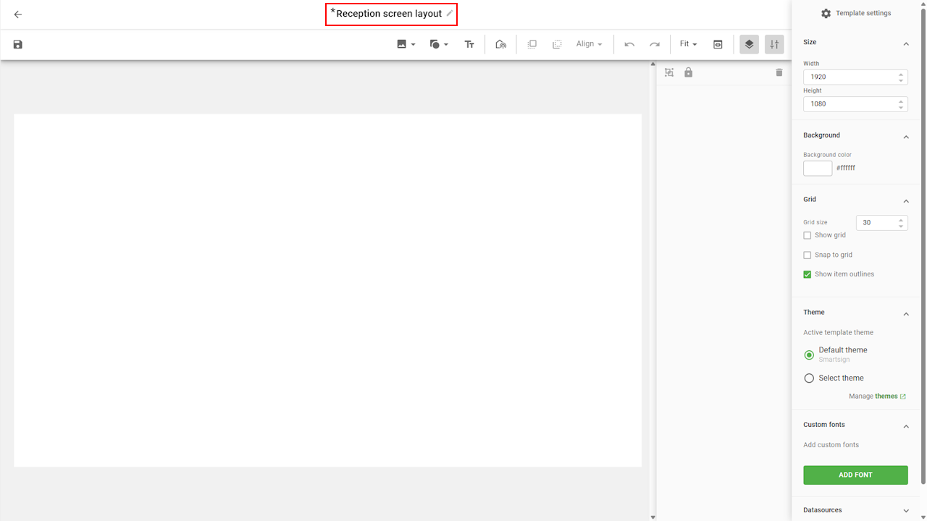Viewport: 927px width, 521px height.
Task: Click the white background color swatch
Action: pyautogui.click(x=818, y=168)
